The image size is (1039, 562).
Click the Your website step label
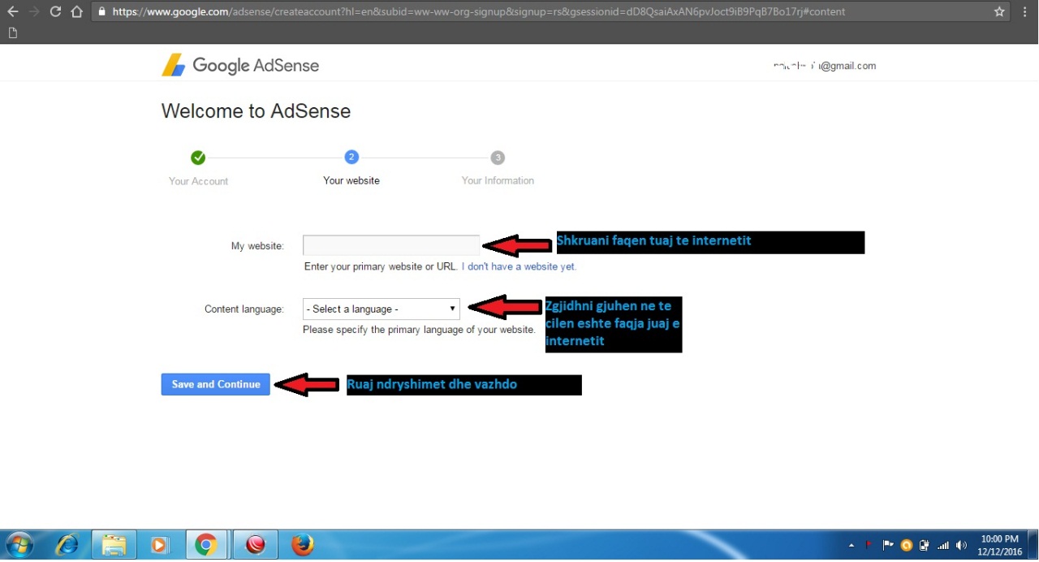[x=351, y=180]
